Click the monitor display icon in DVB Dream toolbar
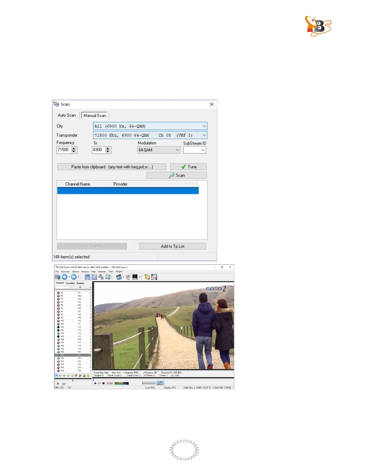This screenshot has width=368, height=476. click(x=87, y=277)
